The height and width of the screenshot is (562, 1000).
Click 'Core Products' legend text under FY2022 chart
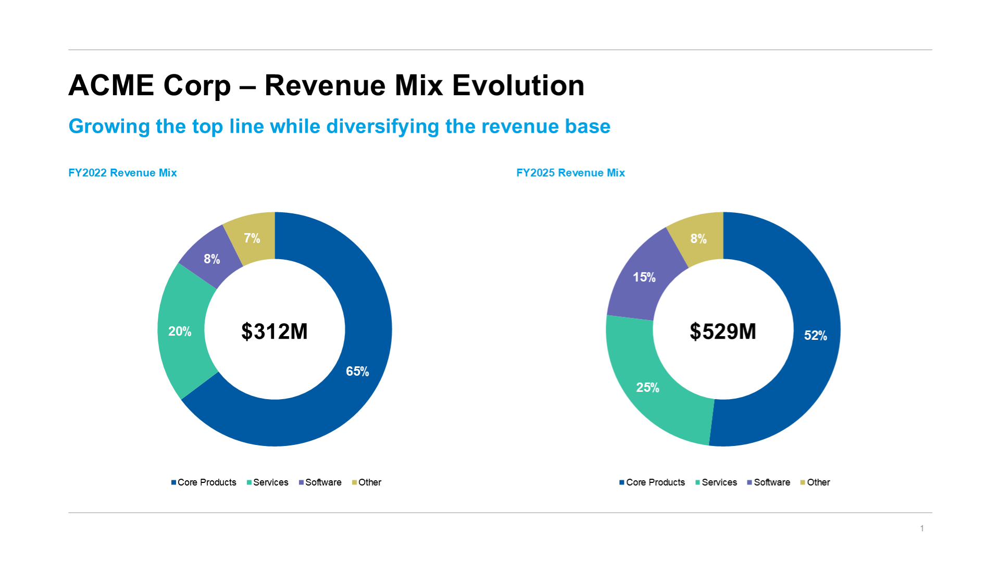[x=207, y=482]
